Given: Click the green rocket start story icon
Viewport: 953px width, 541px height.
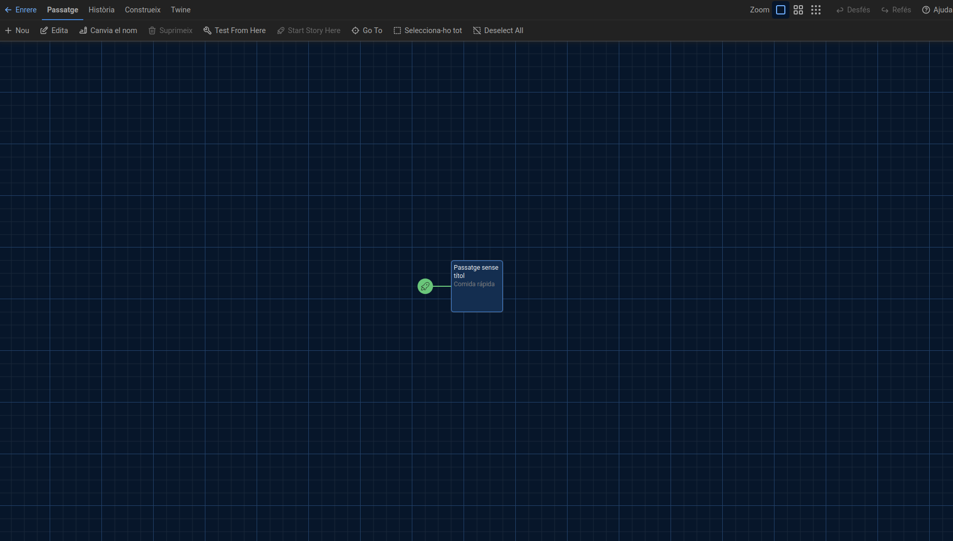Looking at the screenshot, I should point(425,286).
